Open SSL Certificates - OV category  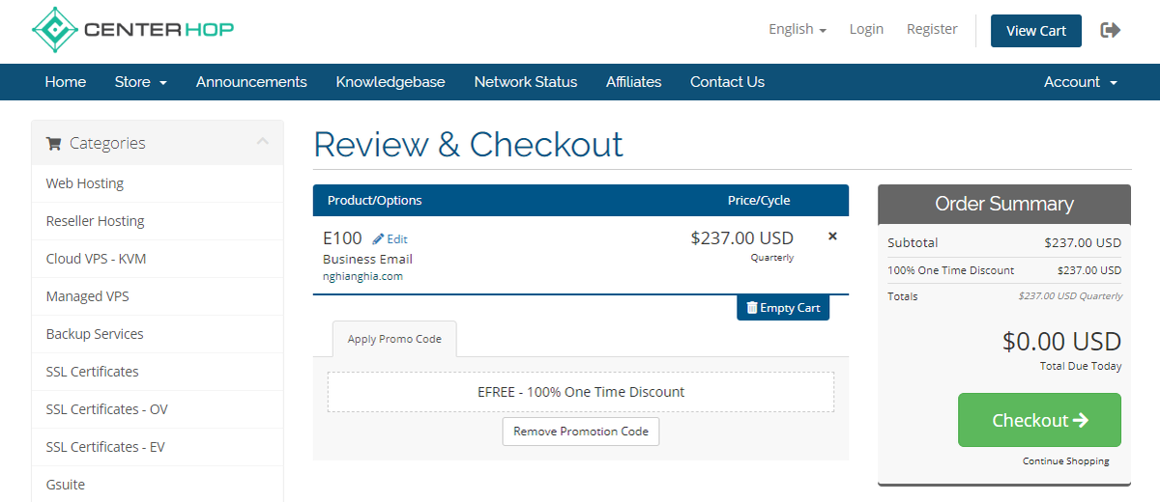[158, 409]
